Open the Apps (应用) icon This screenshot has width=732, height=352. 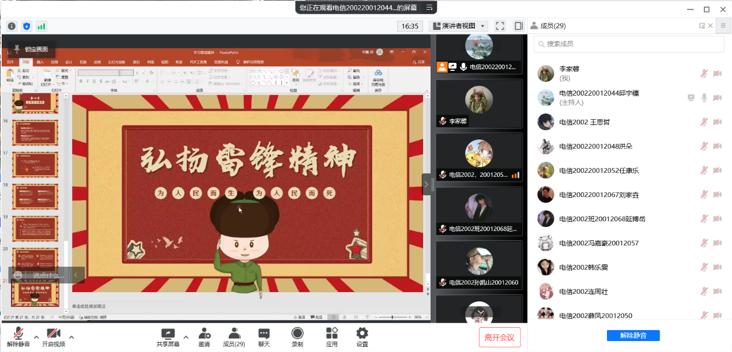point(331,337)
